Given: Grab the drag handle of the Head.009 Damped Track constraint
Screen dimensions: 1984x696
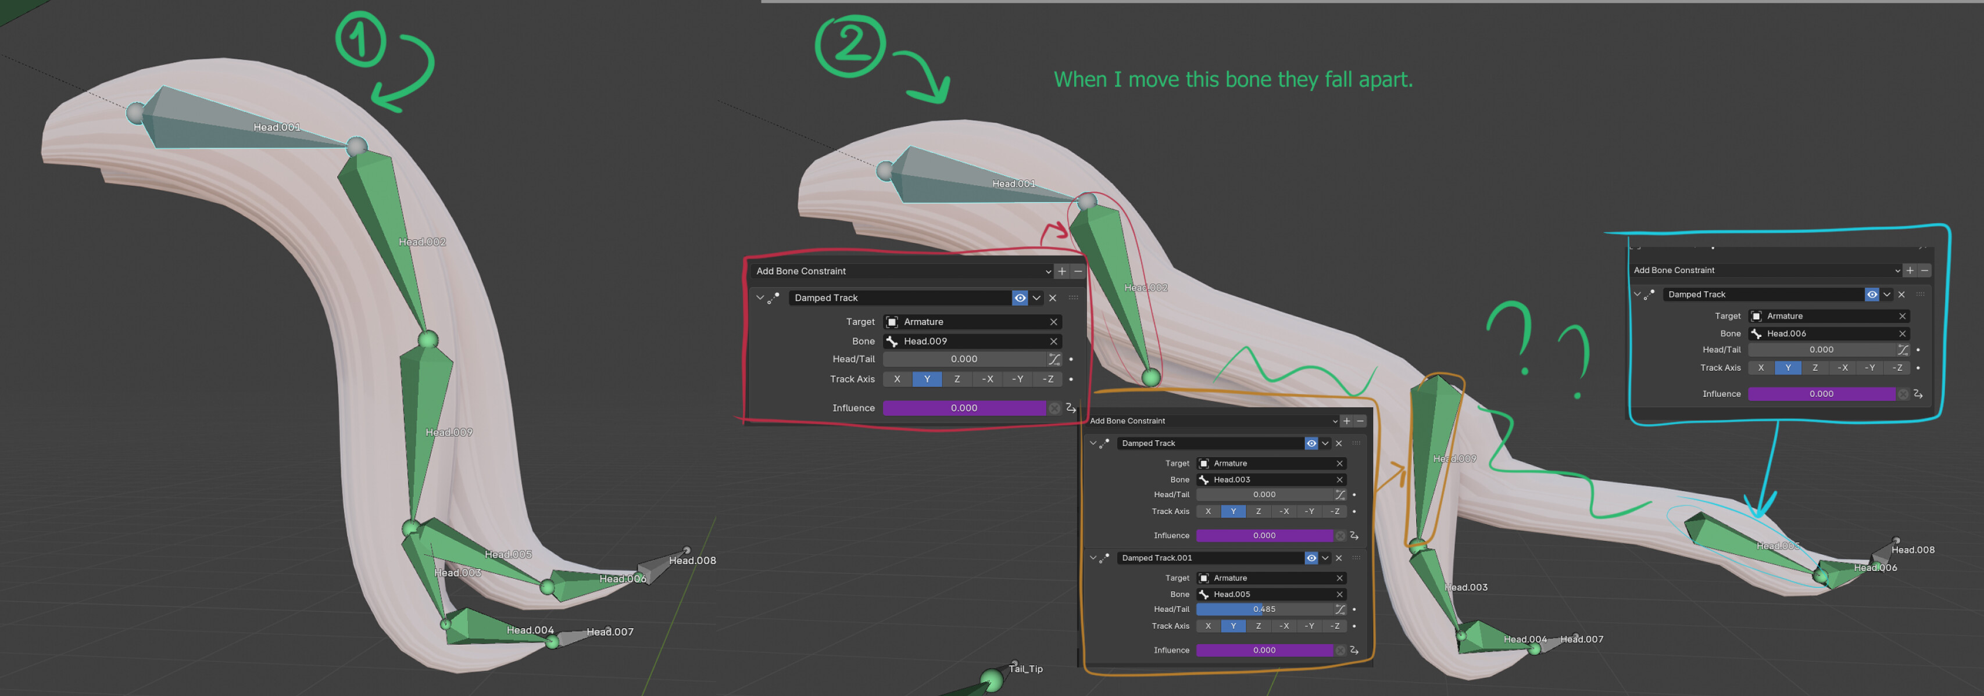Looking at the screenshot, I should [1074, 298].
